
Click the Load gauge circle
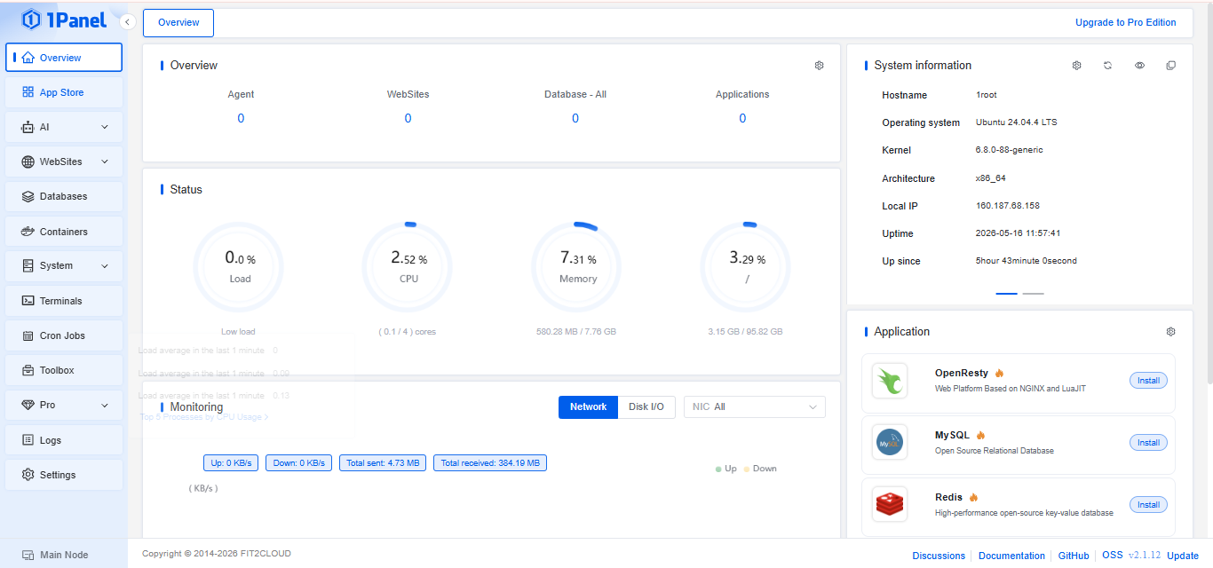(239, 266)
